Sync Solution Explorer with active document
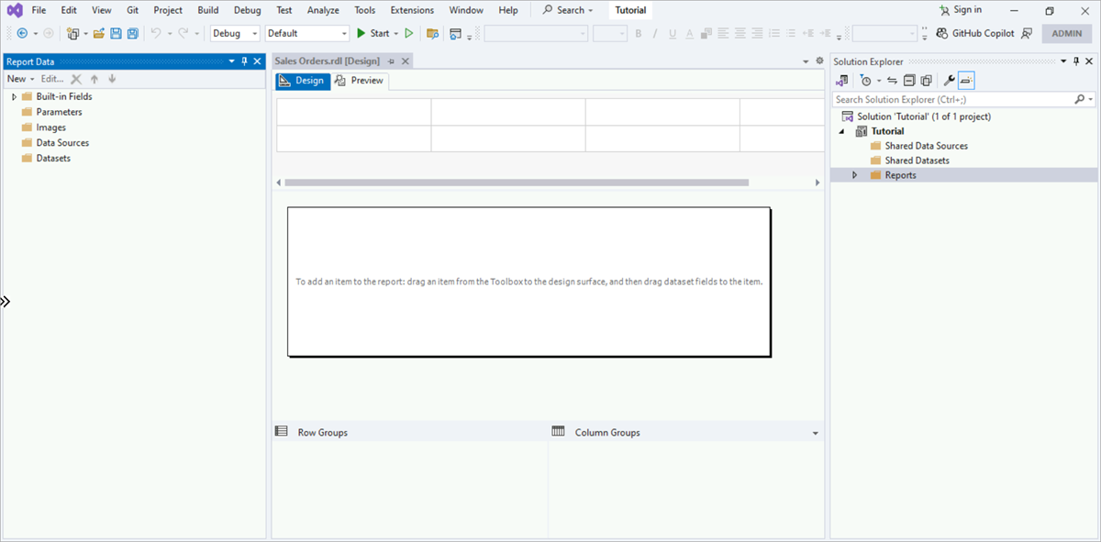 pos(892,80)
